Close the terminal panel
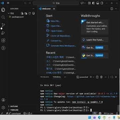 click(x=116, y=77)
